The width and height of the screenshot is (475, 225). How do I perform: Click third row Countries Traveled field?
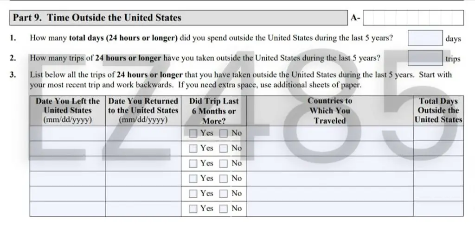click(329, 163)
